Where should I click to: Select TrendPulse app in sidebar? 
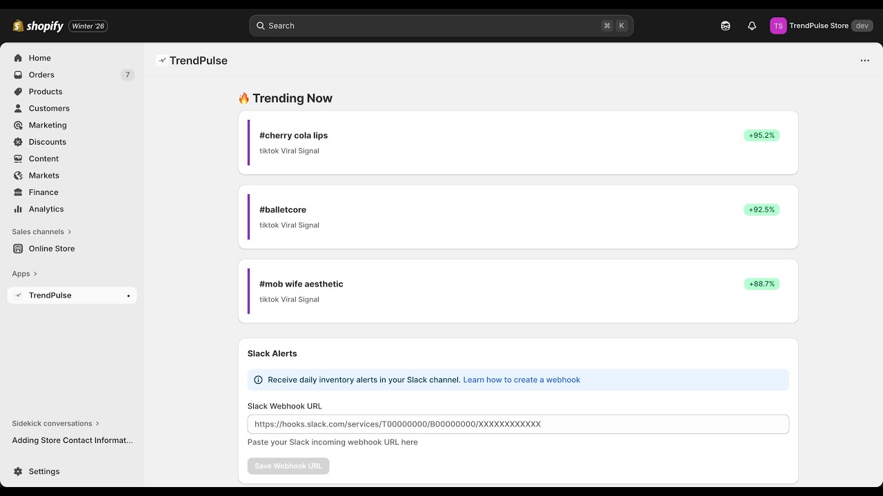click(72, 296)
